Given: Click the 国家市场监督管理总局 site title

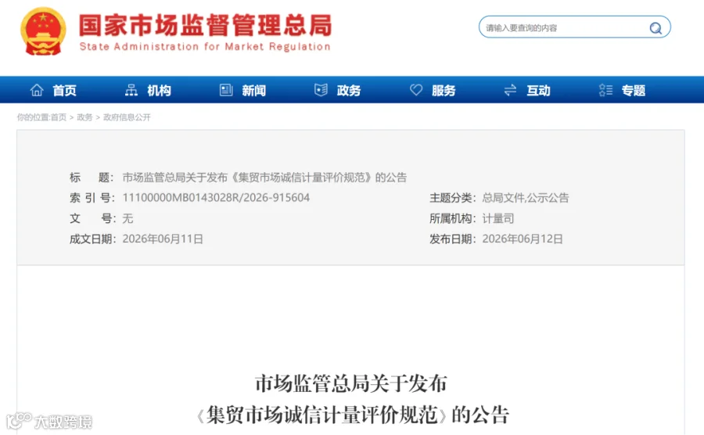Looking at the screenshot, I should (x=205, y=25).
